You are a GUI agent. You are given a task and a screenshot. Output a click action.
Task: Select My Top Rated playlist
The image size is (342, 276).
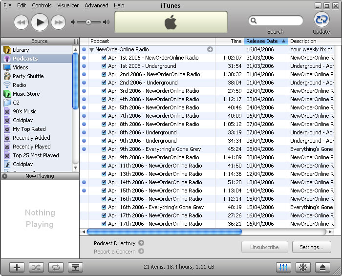(37, 129)
